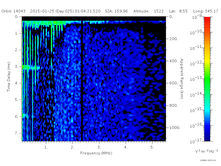Click the altitude value '1522'
Image resolution: width=221 pixels, height=166 pixels.
click(159, 11)
